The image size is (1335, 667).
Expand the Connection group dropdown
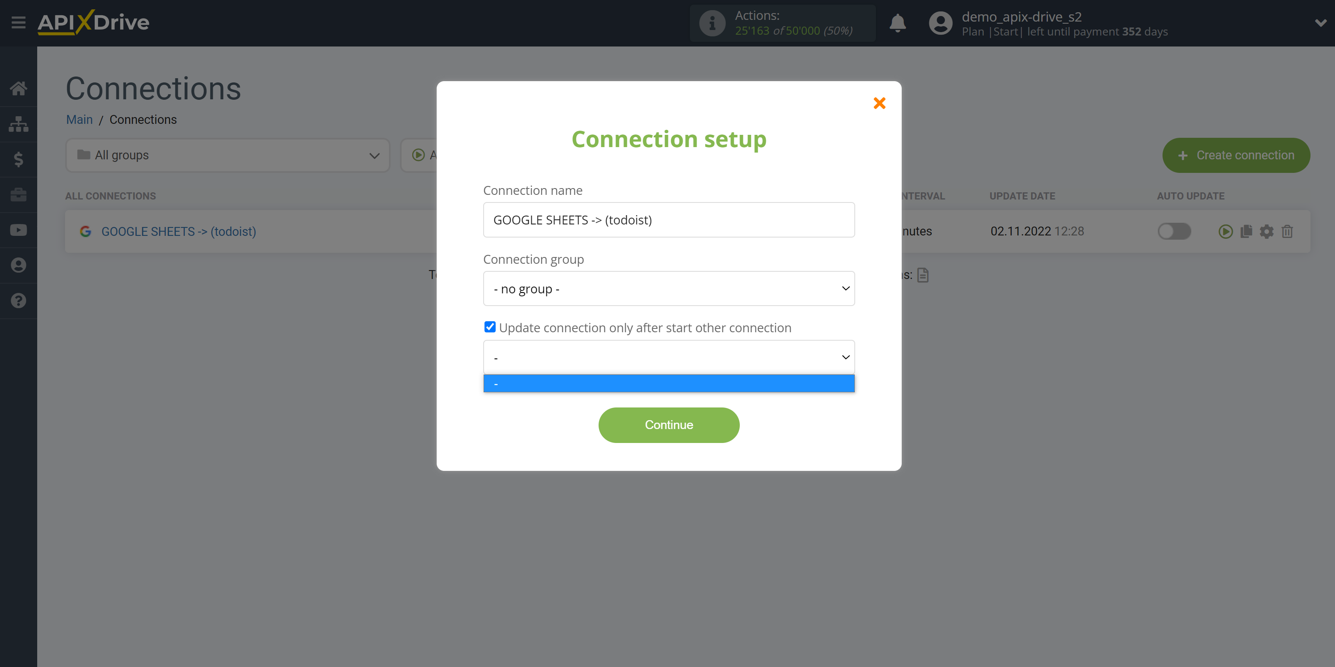coord(668,288)
